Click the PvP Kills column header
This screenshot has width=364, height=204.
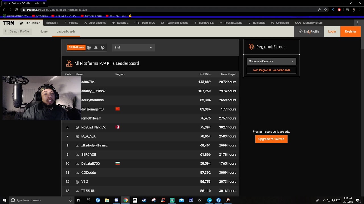pyautogui.click(x=205, y=74)
